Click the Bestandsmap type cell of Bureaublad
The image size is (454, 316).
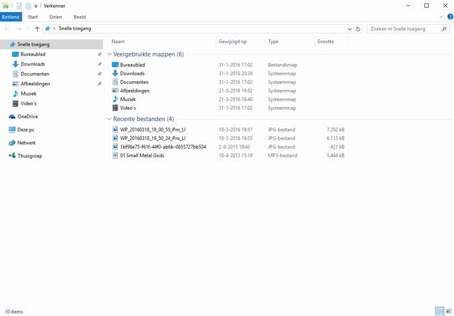pyautogui.click(x=282, y=65)
